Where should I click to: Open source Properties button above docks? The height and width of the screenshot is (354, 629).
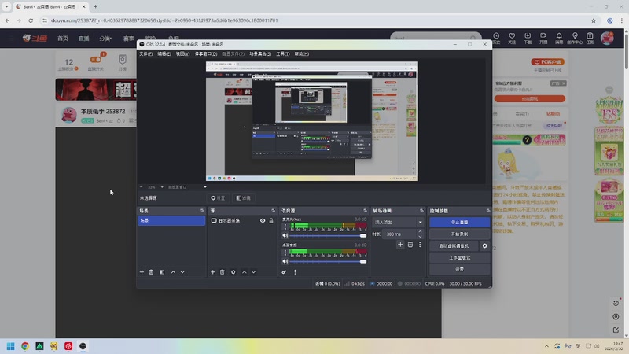[219, 198]
